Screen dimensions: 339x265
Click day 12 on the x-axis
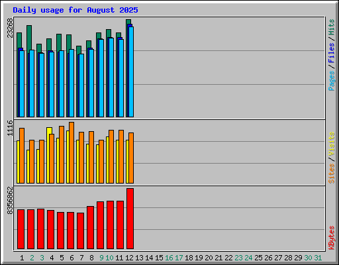[x=129, y=258]
